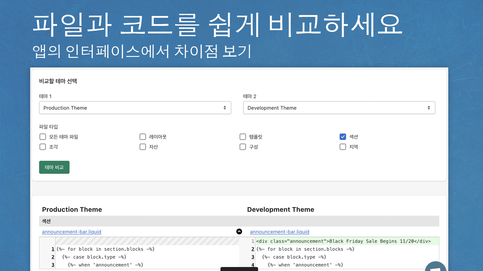
Task: Uncheck the 섹션 checkbox
Action: tap(343, 137)
